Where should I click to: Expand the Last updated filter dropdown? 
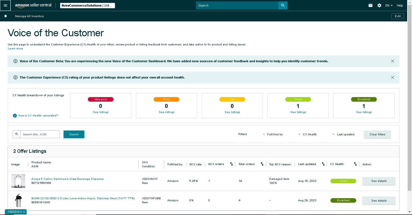coord(344,134)
